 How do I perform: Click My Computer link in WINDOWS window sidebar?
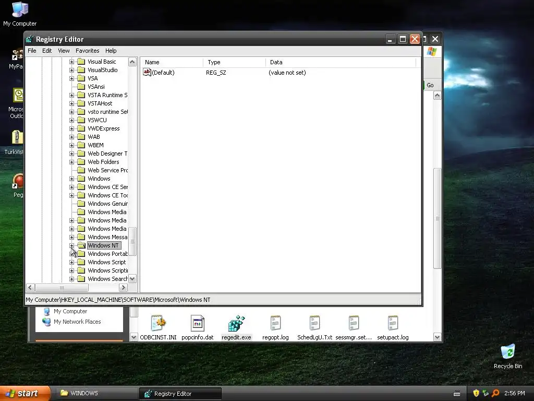(x=70, y=311)
